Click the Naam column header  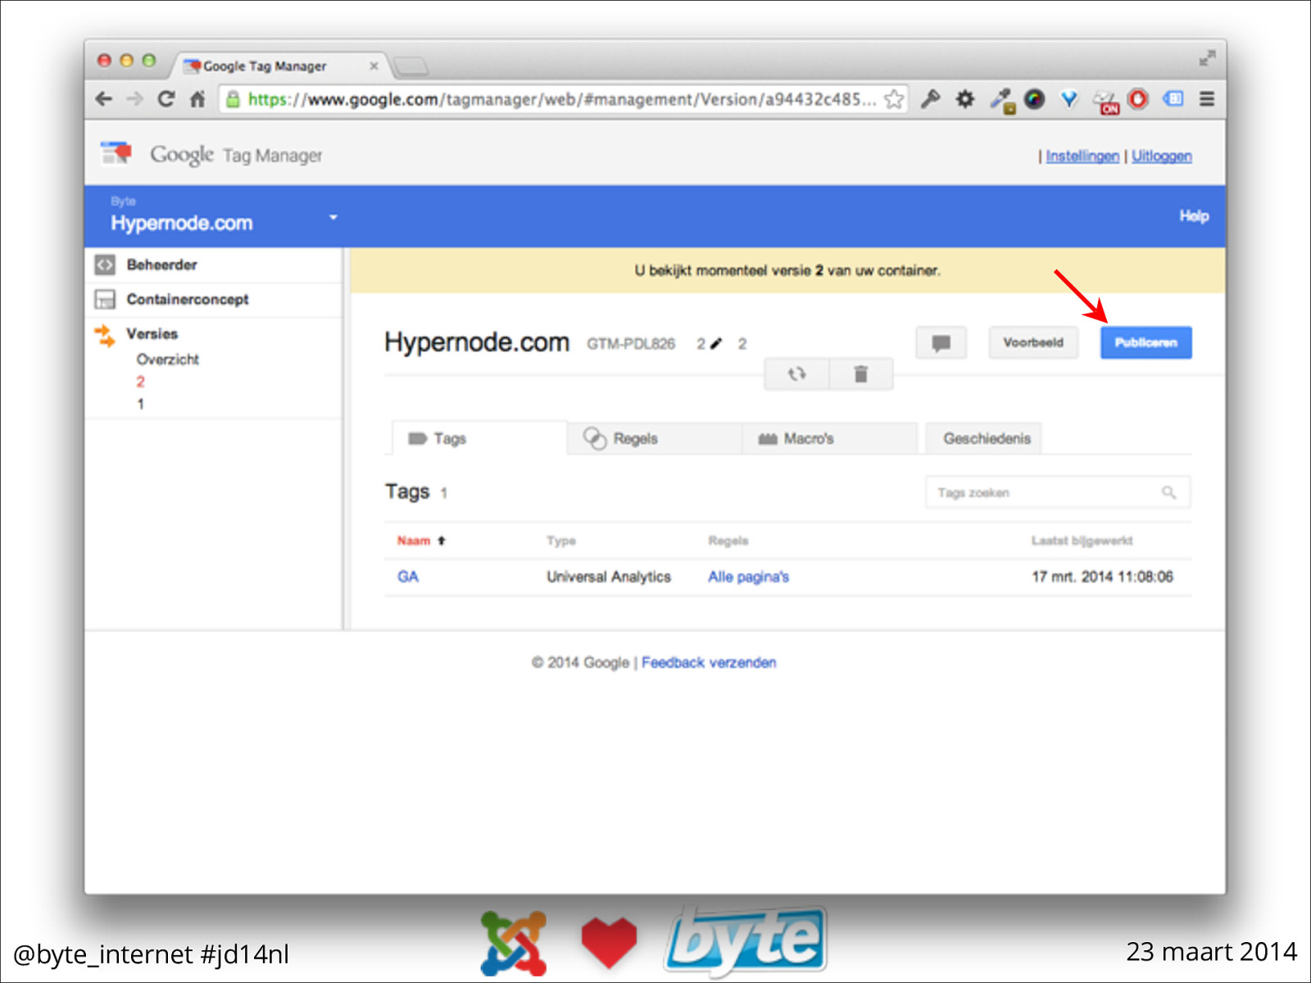coord(414,541)
